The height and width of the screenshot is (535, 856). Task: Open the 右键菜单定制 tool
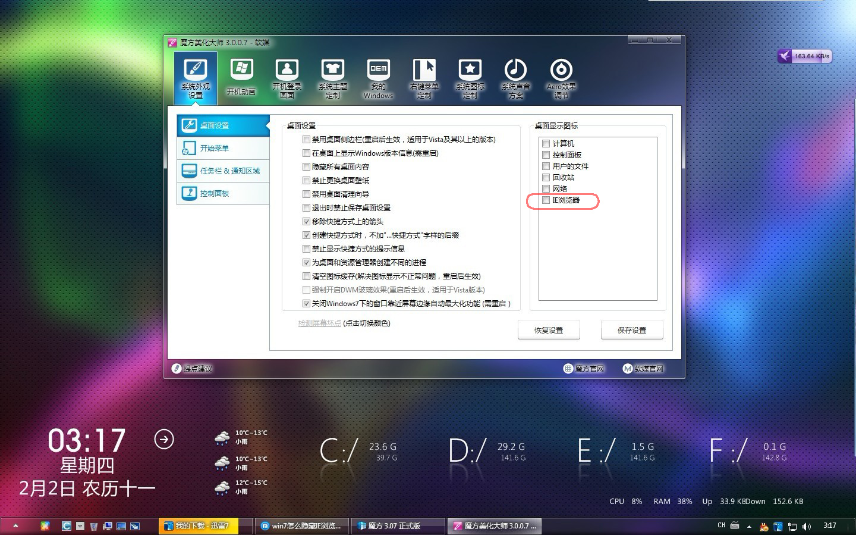tap(424, 77)
